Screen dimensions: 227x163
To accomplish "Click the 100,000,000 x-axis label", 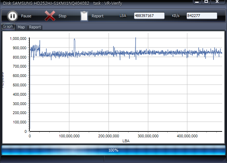I will pyautogui.click(x=69, y=136).
